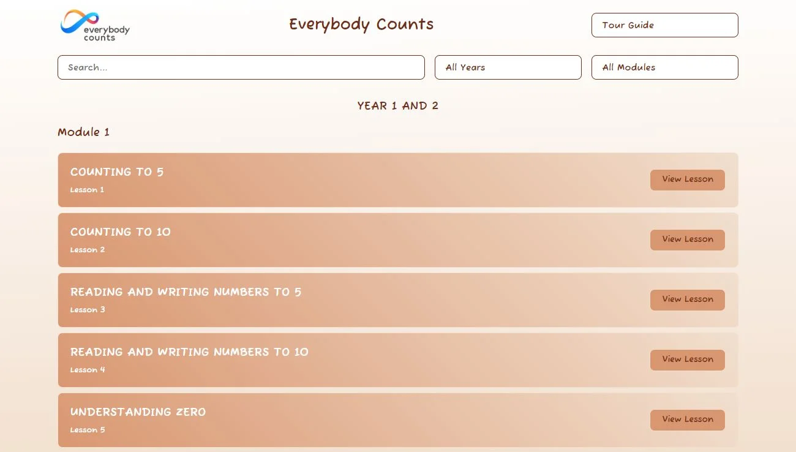View the Reading and Writing Numbers to 10 lesson

pos(687,360)
